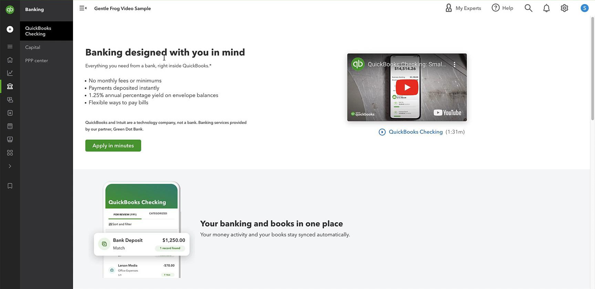The width and height of the screenshot is (595, 289).
Task: Open the user profile avatar S
Action: pos(585,8)
